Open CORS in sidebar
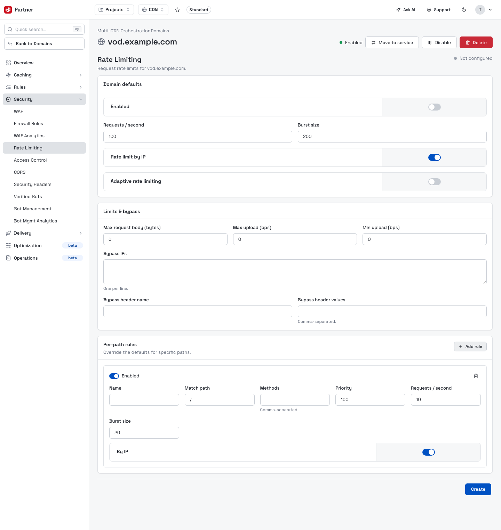Image resolution: width=501 pixels, height=530 pixels. tap(44, 172)
